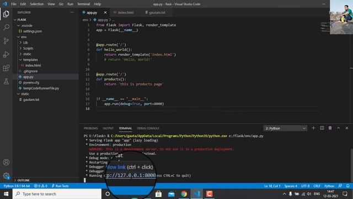The height and width of the screenshot is (199, 353).
Task: Collapse the env folder
Action: [x=18, y=37]
